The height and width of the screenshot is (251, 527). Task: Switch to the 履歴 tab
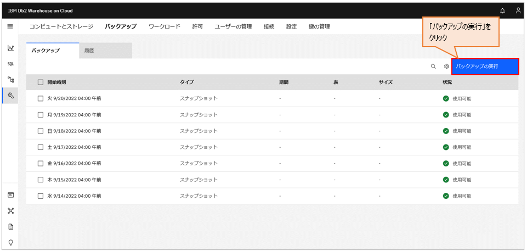(x=105, y=51)
